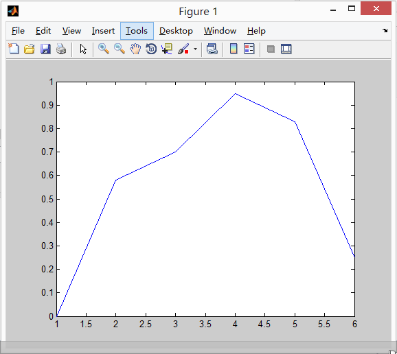Select the Edit Plot arrow tool
Screen dimensions: 397x354
[x=83, y=49]
